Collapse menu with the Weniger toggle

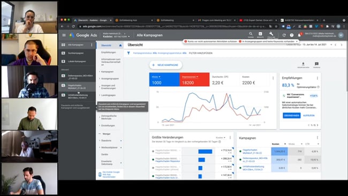[107, 134]
